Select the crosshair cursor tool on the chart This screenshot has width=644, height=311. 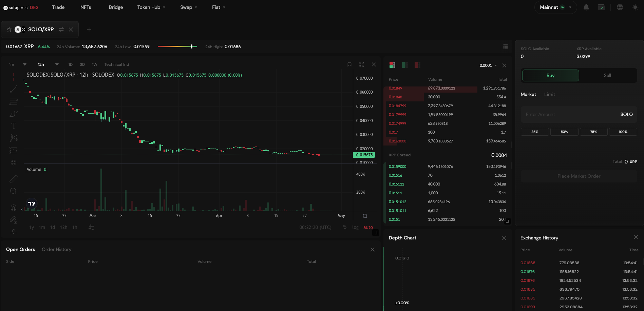tap(13, 77)
